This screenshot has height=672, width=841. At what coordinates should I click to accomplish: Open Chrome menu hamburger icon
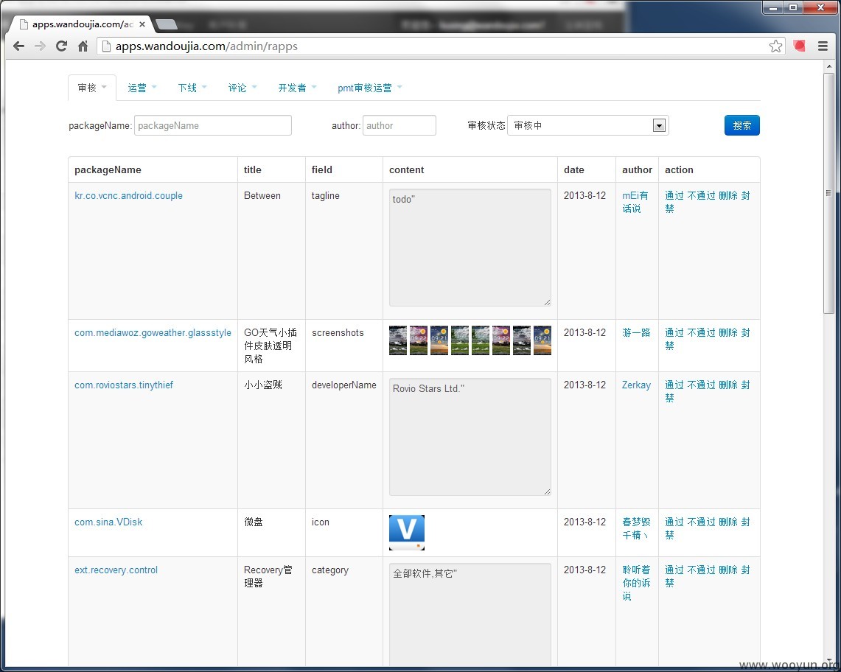coord(823,46)
